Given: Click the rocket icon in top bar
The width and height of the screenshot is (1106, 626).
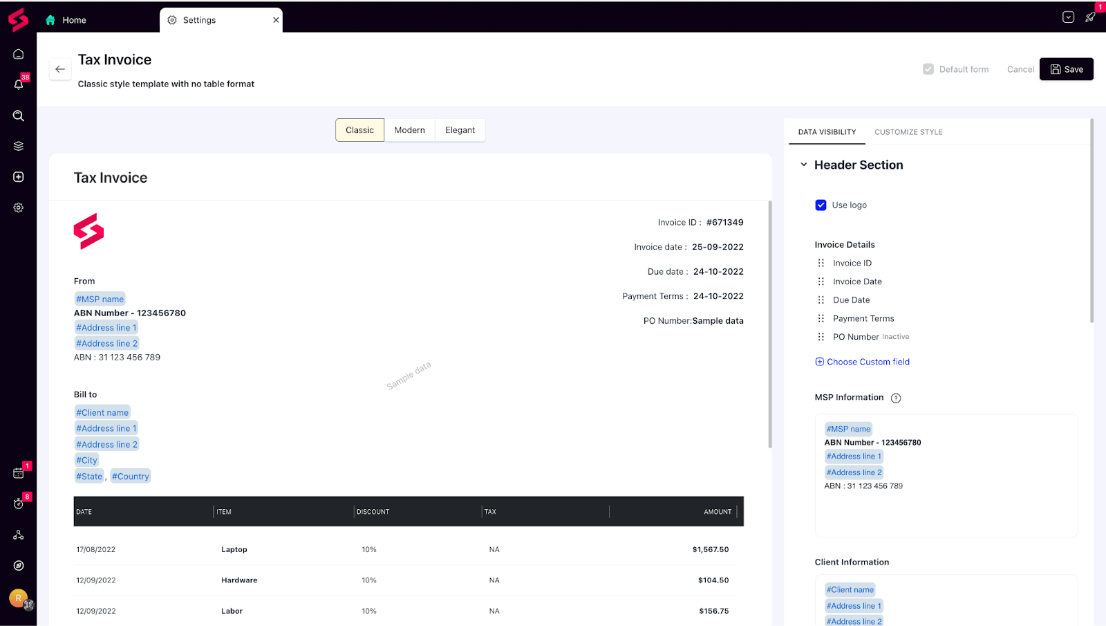Looking at the screenshot, I should 1090,17.
